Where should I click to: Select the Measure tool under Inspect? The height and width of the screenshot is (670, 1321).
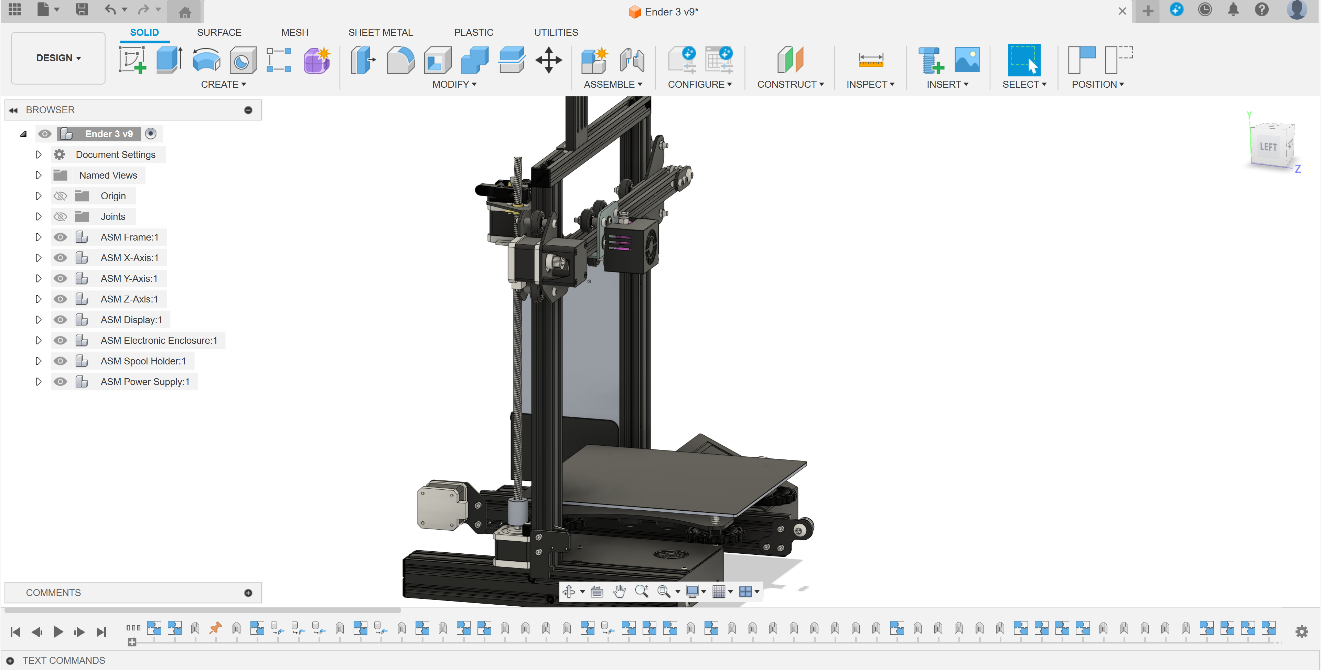click(870, 60)
